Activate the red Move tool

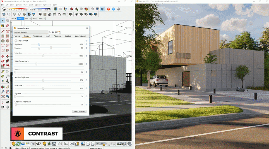coord(3,56)
